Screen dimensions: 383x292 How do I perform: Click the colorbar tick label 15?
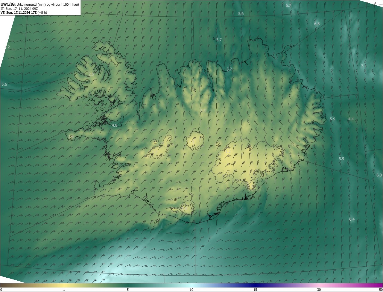click(x=255, y=290)
